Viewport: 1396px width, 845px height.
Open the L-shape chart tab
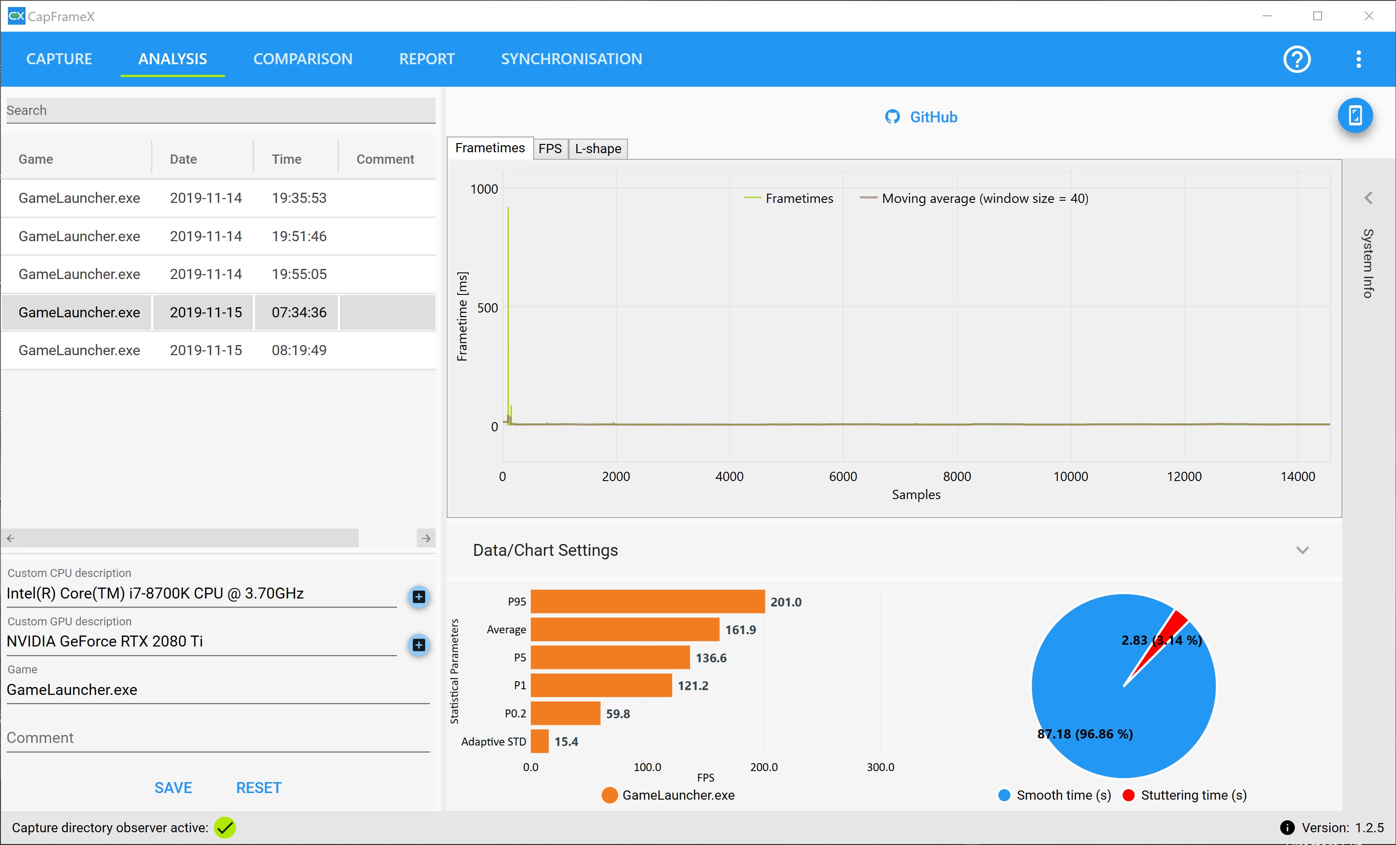598,148
